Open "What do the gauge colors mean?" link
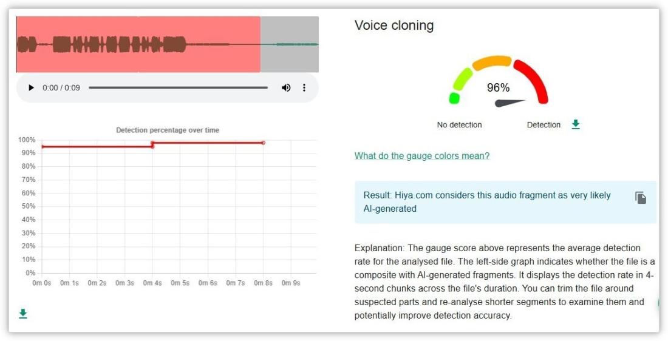This screenshot has width=668, height=341. 421,156
